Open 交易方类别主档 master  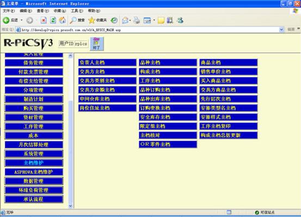(107, 80)
